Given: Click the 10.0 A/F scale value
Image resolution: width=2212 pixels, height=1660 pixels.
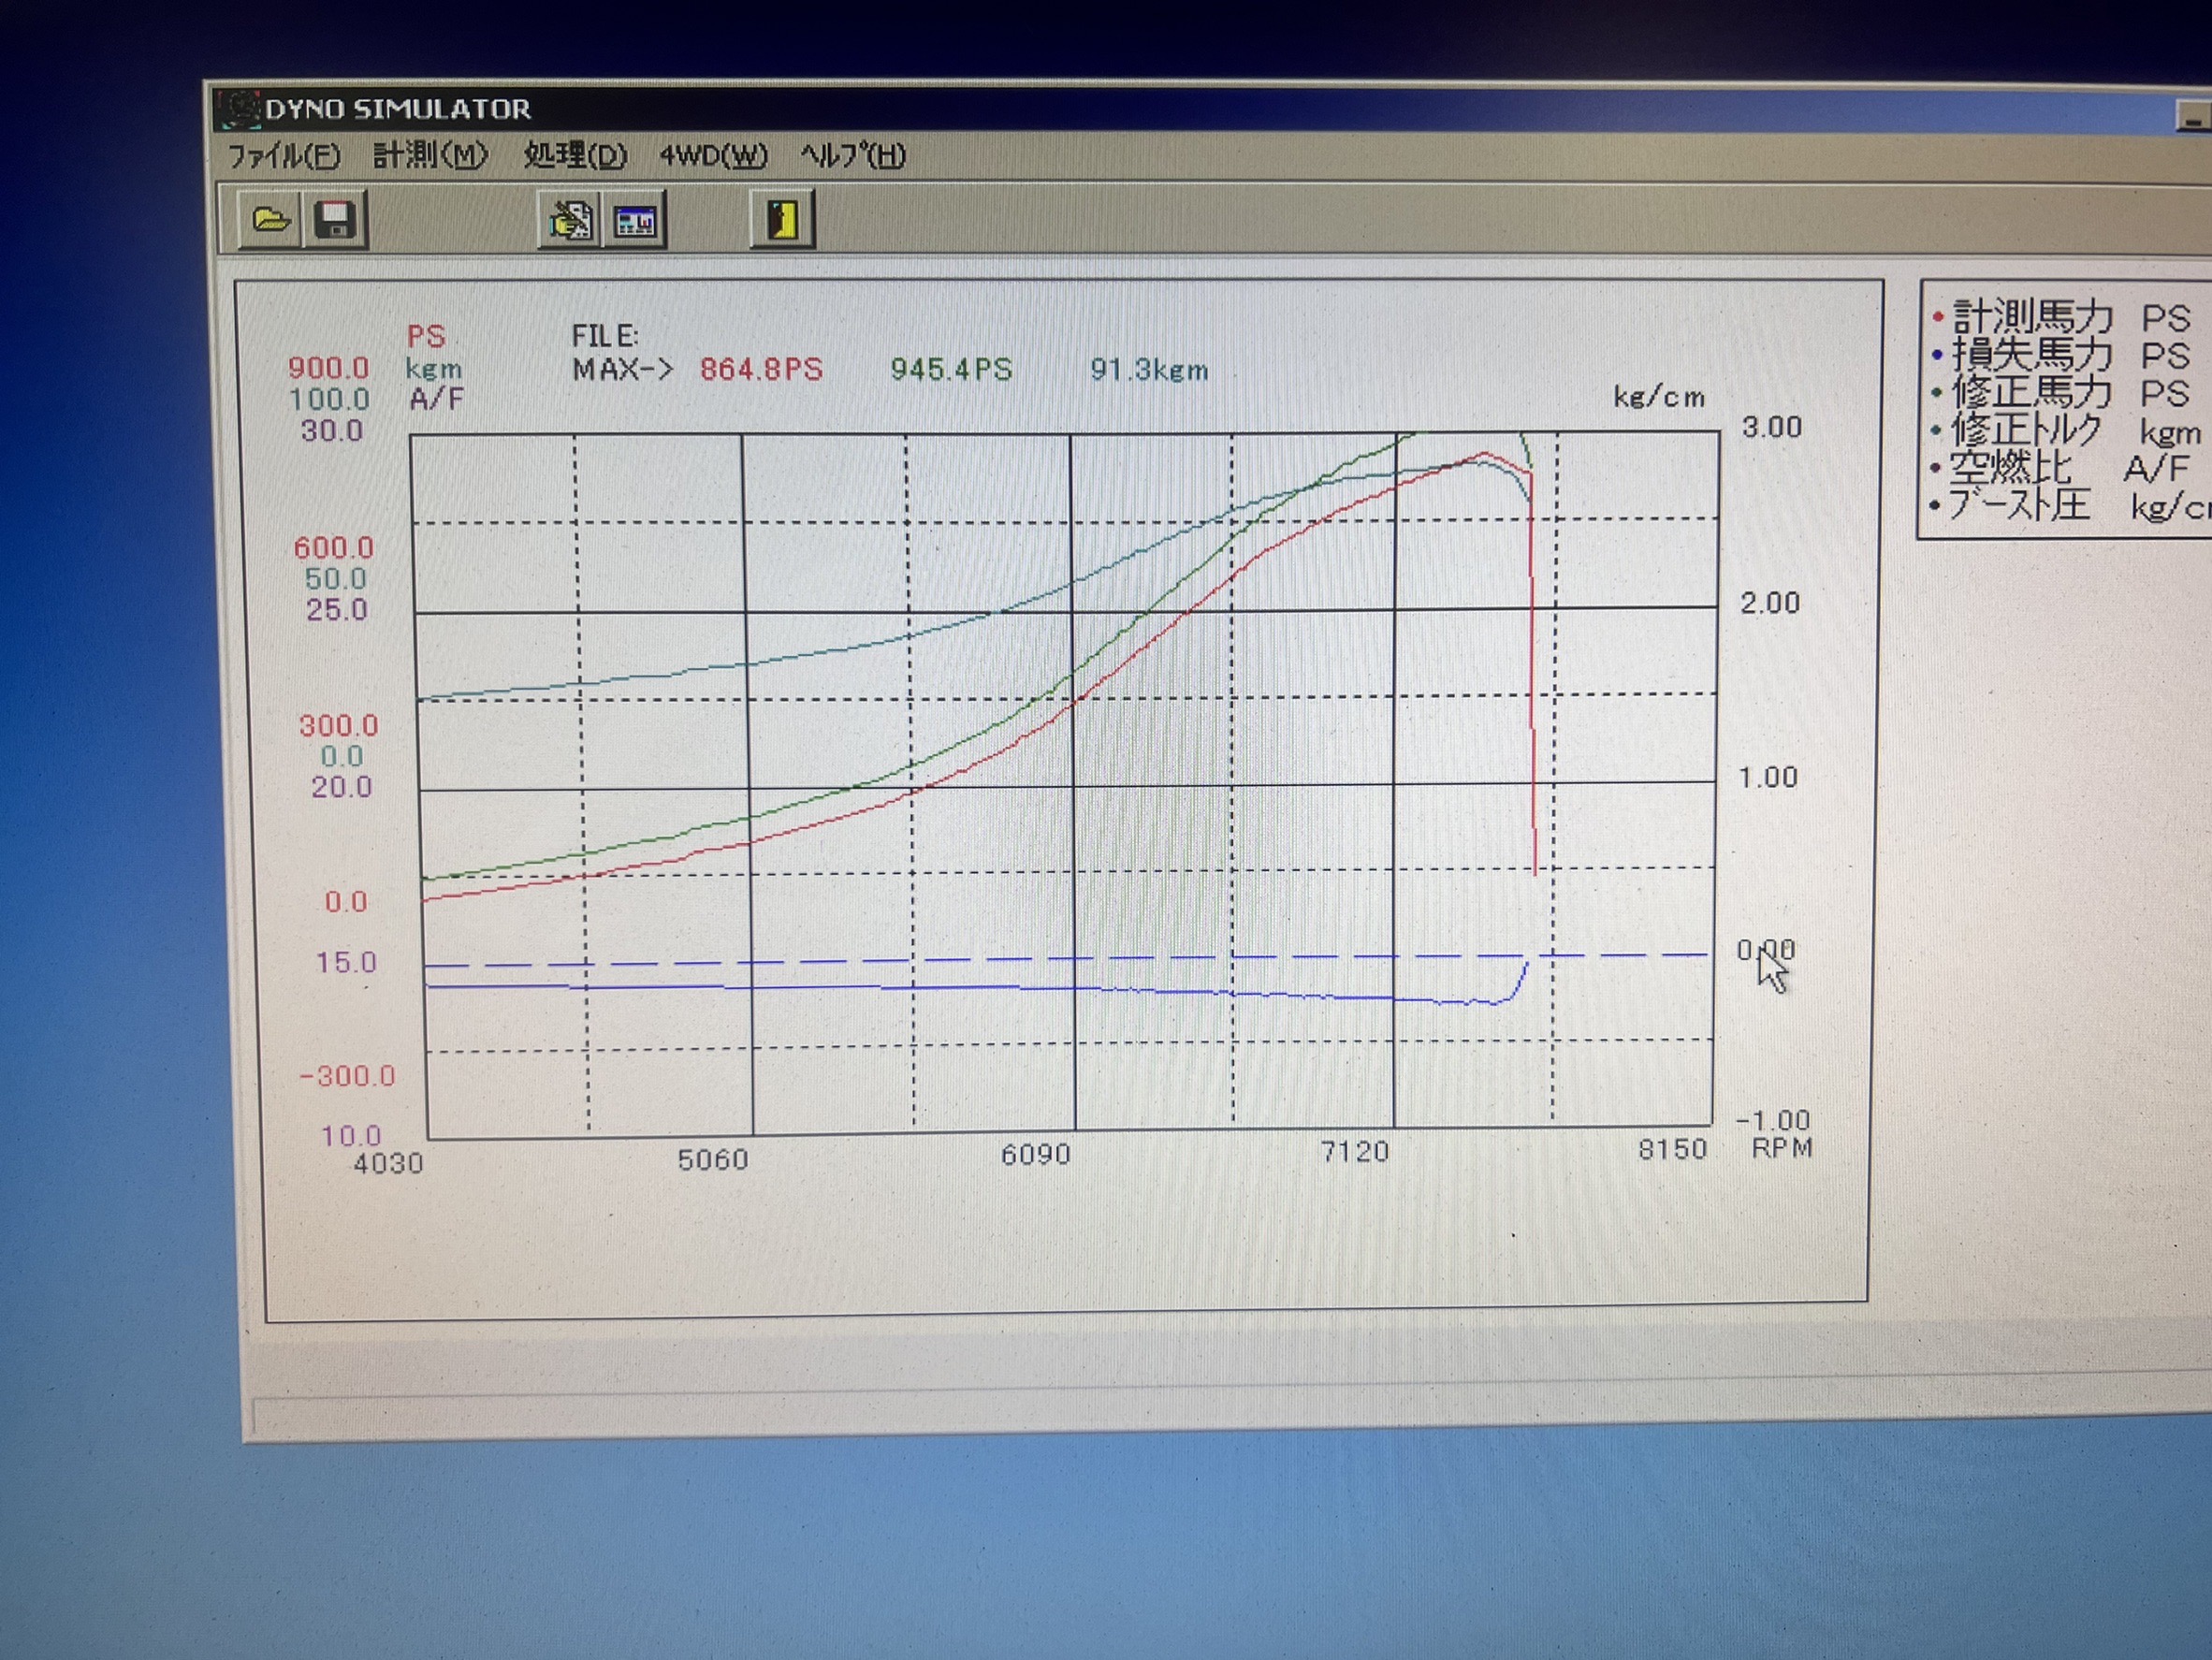Looking at the screenshot, I should [x=350, y=1135].
